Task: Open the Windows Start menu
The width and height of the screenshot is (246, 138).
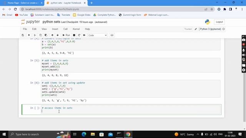Action: click(x=4, y=134)
